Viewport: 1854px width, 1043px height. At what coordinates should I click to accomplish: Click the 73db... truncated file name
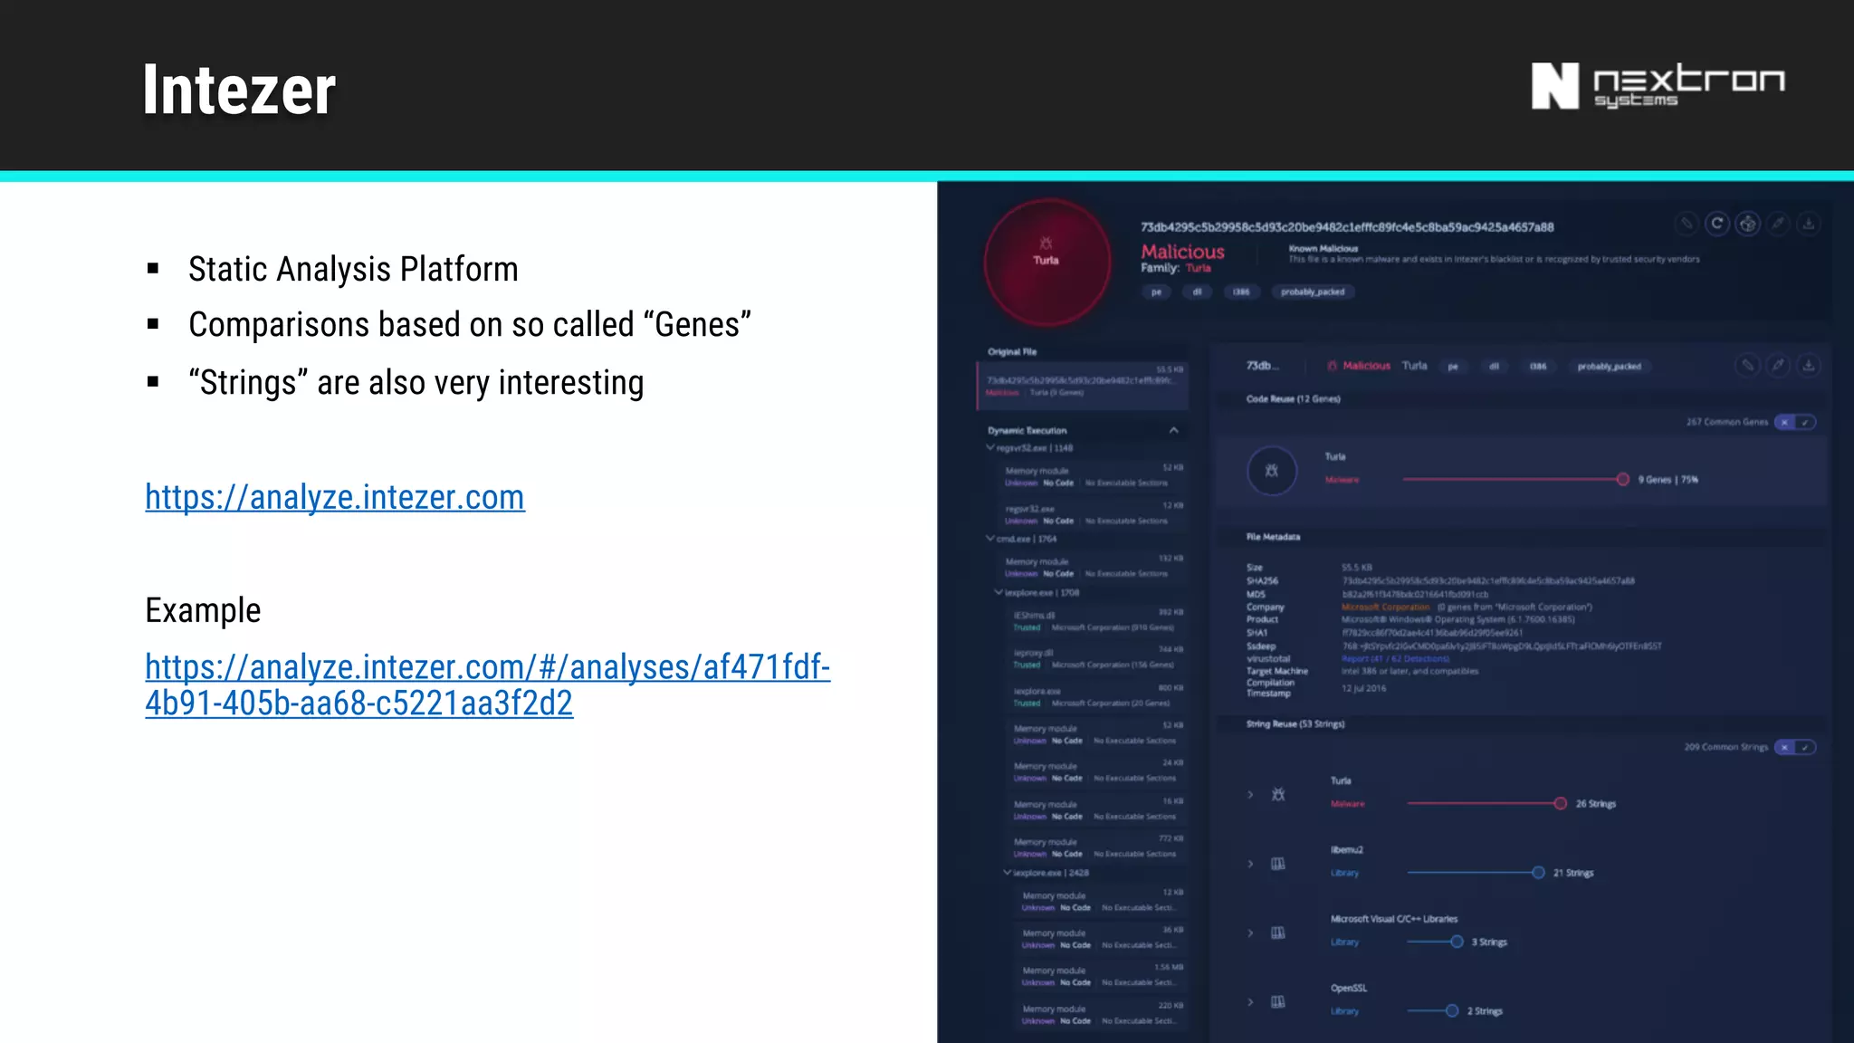coord(1263,366)
